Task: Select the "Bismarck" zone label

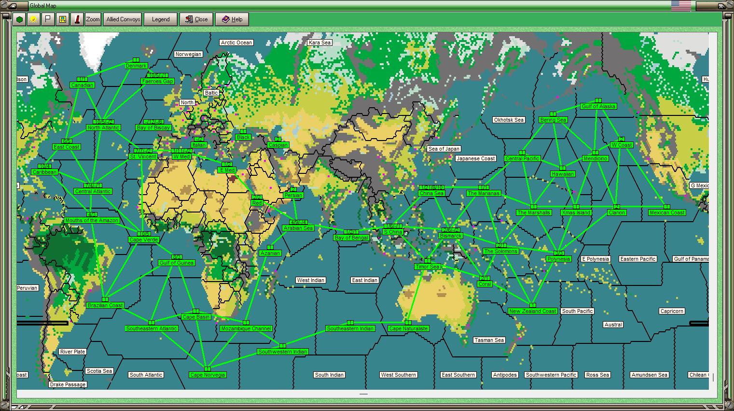Action: (x=451, y=236)
